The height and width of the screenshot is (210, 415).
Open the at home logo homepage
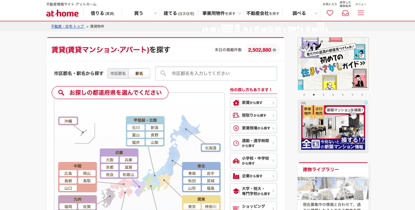[x=62, y=13]
